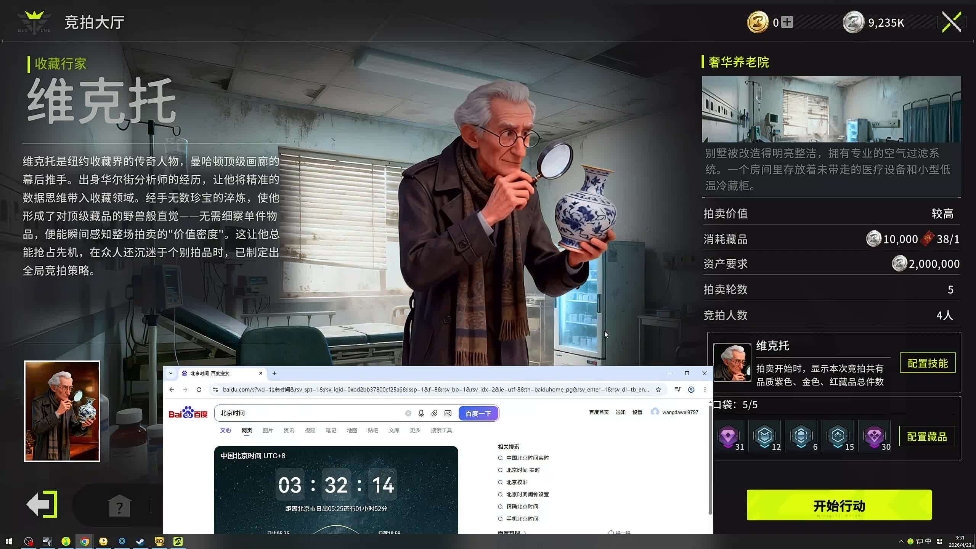This screenshot has height=549, width=976.
Task: Open the house question mark help icon
Action: [x=120, y=506]
